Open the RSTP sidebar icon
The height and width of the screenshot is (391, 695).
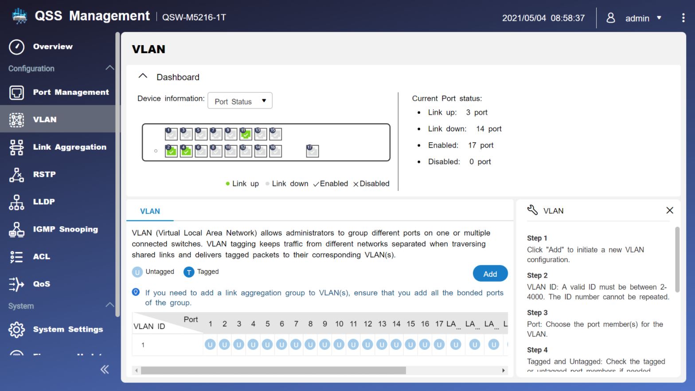(17, 175)
